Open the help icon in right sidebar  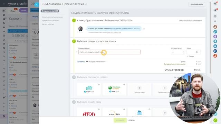pos(215,3)
